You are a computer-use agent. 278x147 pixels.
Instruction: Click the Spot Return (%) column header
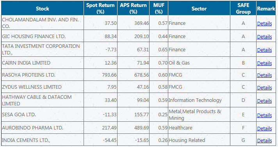pos(100,8)
